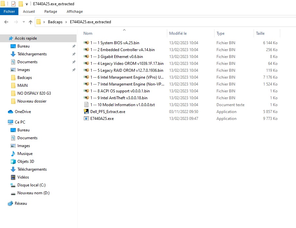Select the Affichage ribbon tab
This screenshot has width=296, height=228.
[x=75, y=11]
